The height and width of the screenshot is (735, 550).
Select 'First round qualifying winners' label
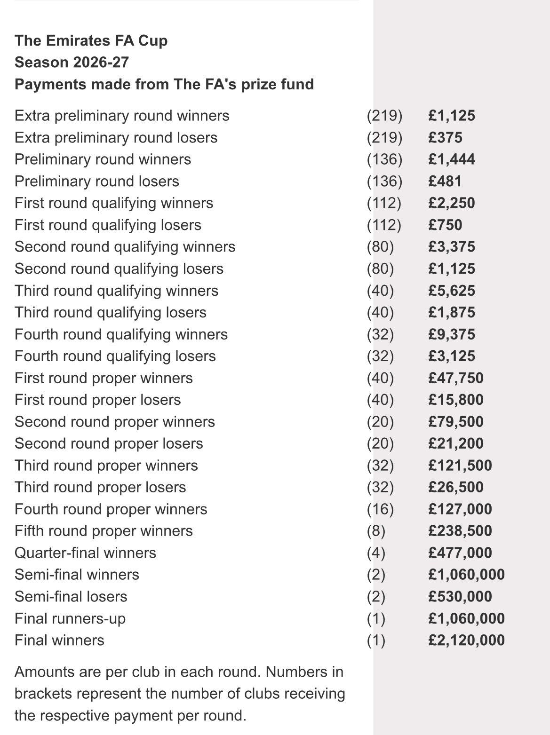[114, 203]
